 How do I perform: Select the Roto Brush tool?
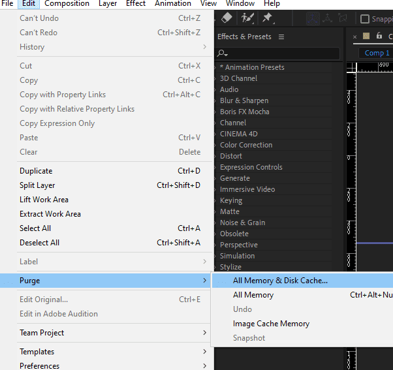click(247, 18)
